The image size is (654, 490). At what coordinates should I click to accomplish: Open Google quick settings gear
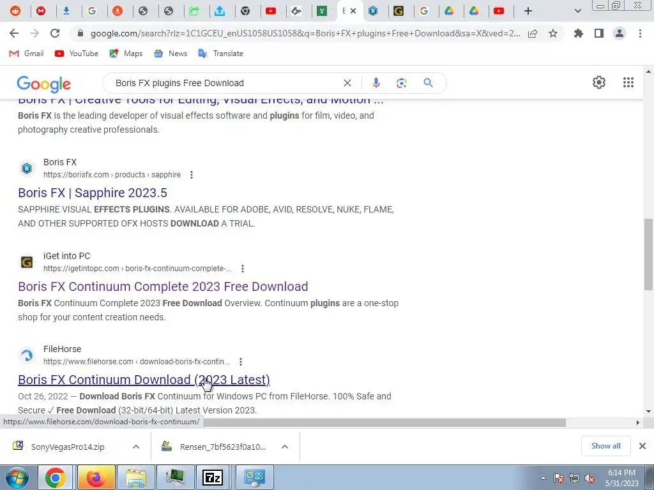[599, 82]
